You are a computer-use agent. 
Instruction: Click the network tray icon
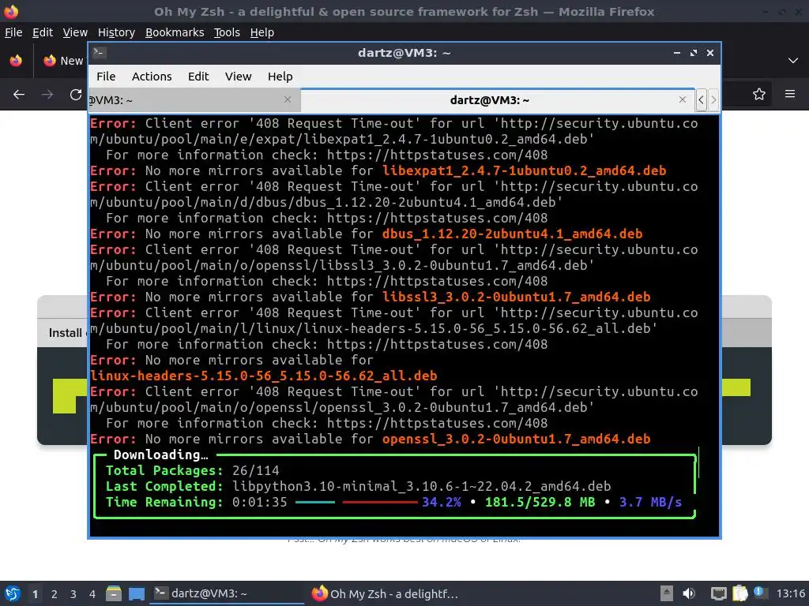(x=718, y=593)
